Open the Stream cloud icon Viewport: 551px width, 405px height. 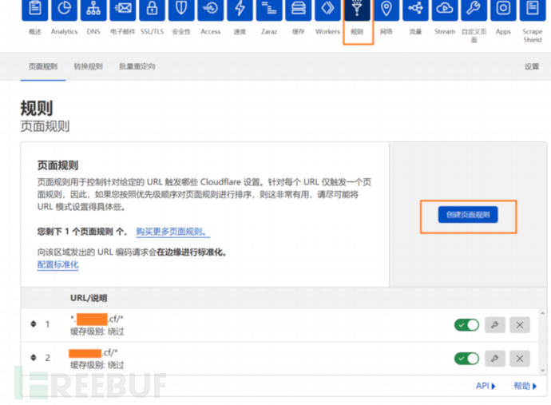click(x=445, y=10)
